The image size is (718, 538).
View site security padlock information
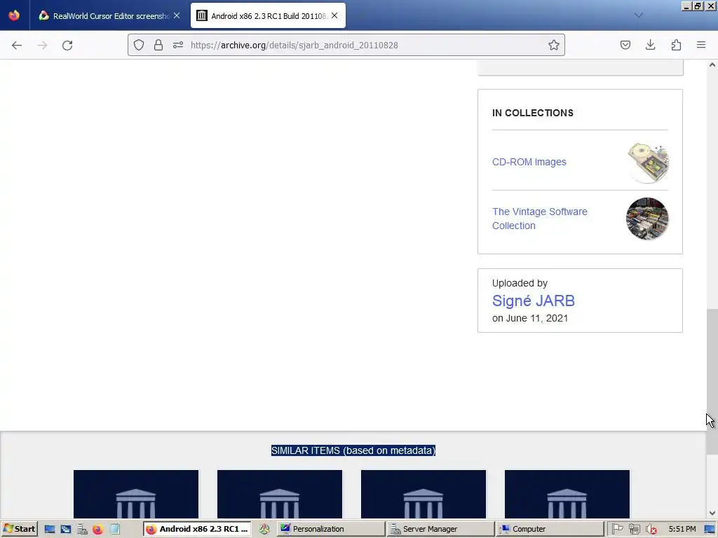pos(158,45)
